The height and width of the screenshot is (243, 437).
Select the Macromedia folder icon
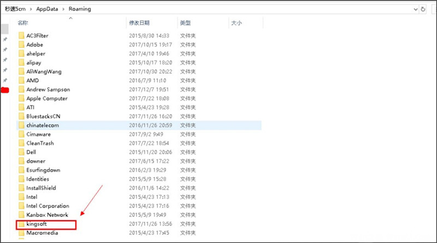(21, 233)
